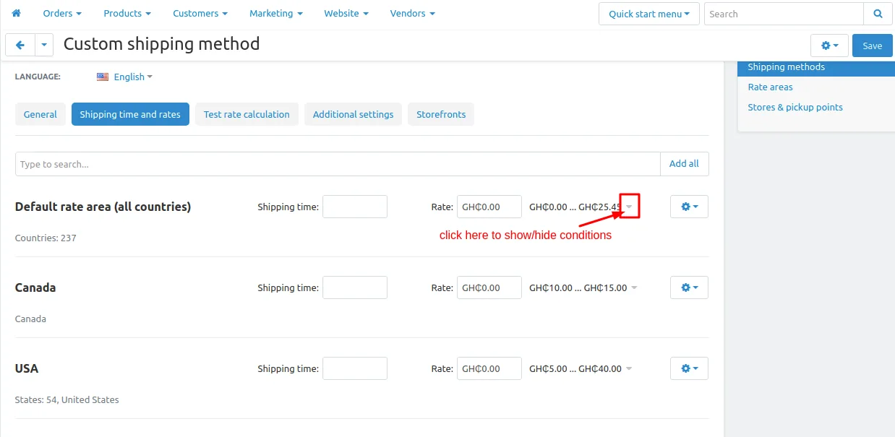This screenshot has height=437, width=895.
Task: Switch to the Storefronts tab
Action: [x=441, y=114]
